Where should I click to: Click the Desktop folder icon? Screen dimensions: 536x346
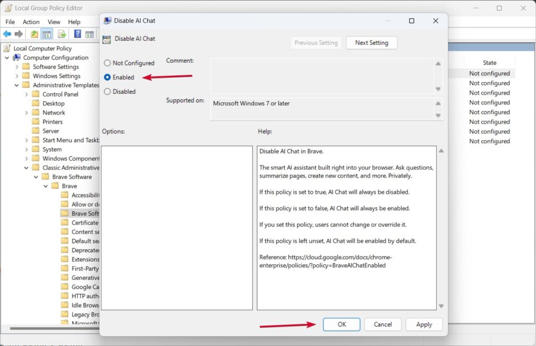(x=36, y=103)
